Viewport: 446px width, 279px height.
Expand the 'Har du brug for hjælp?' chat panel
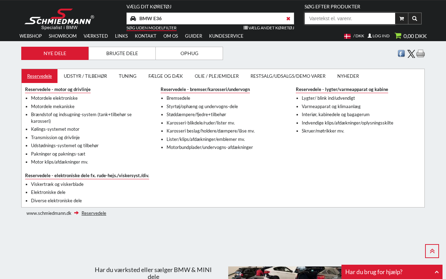[x=392, y=272]
